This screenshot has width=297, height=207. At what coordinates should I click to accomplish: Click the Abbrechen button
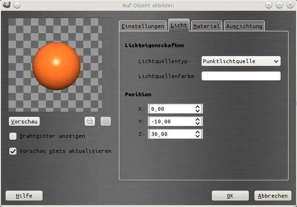(x=273, y=196)
